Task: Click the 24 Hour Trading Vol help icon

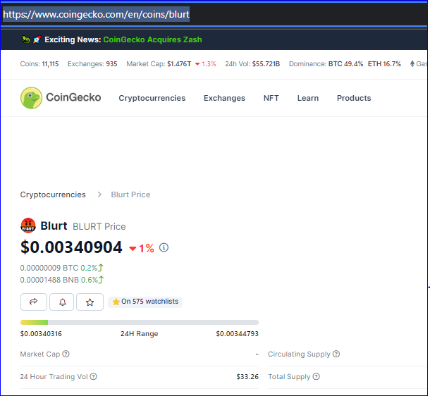Action: [x=94, y=376]
